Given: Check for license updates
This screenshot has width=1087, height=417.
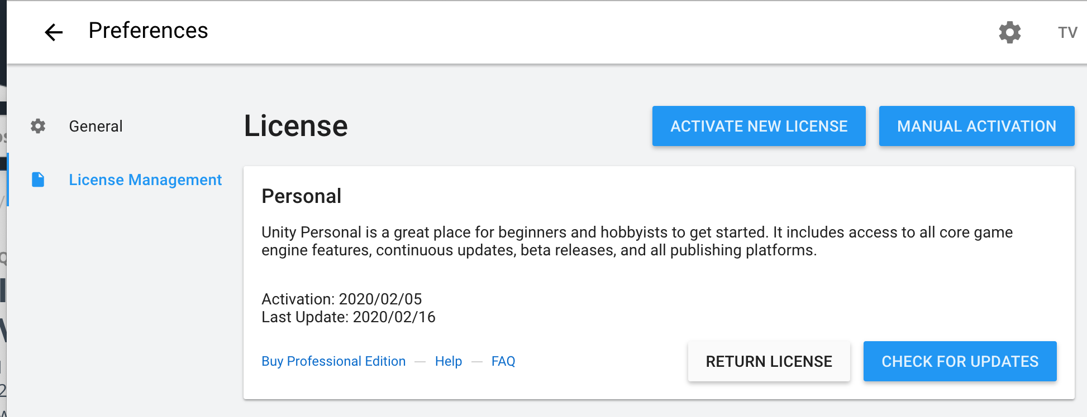Looking at the screenshot, I should coord(960,361).
